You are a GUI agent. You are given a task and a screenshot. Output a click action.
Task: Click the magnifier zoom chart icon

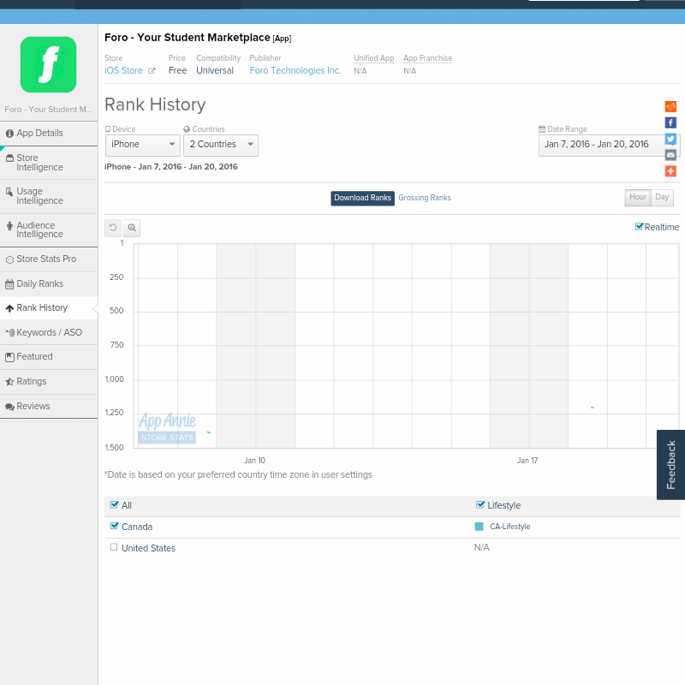[x=132, y=228]
